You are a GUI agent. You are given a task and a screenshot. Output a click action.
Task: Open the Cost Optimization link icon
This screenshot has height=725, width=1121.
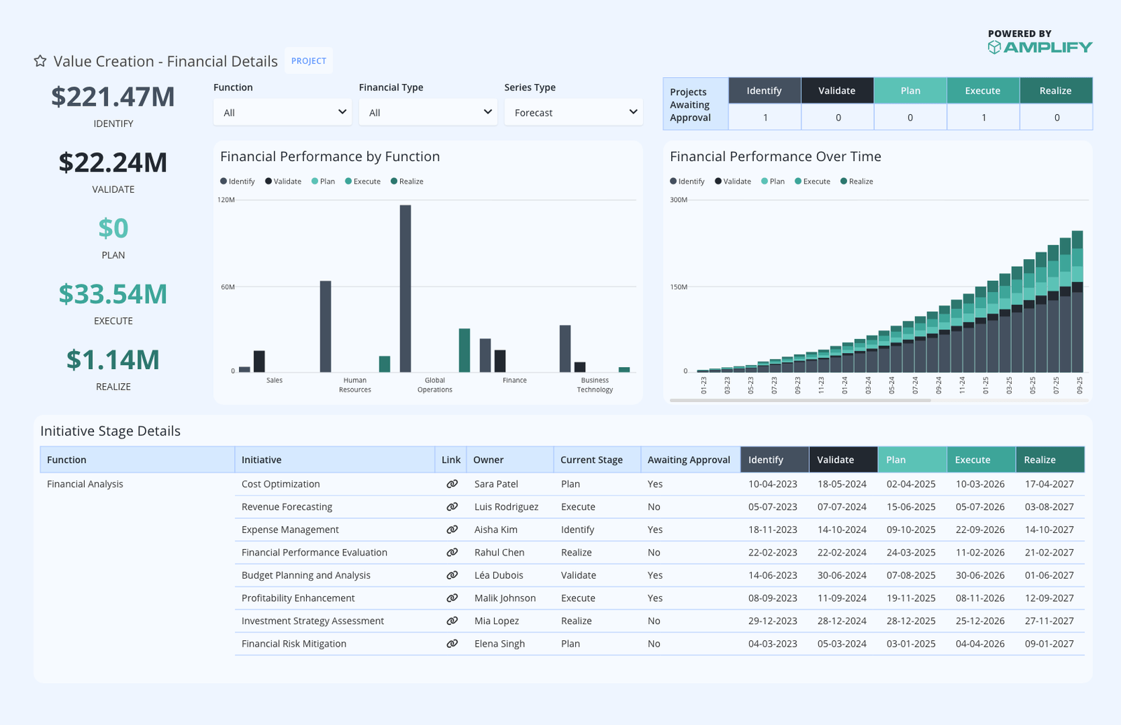[452, 484]
